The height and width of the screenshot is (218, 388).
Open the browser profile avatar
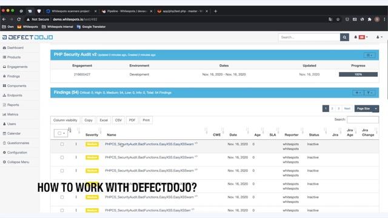coord(377,19)
